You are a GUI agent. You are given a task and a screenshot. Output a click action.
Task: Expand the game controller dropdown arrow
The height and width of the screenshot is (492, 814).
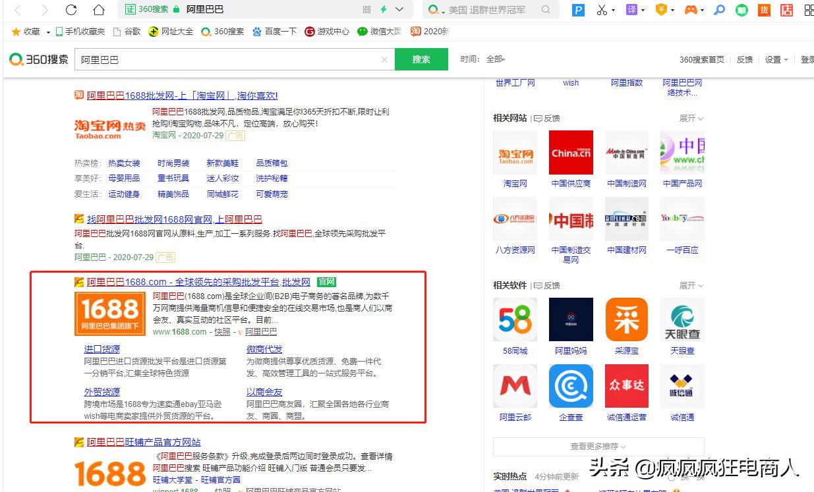pos(703,10)
